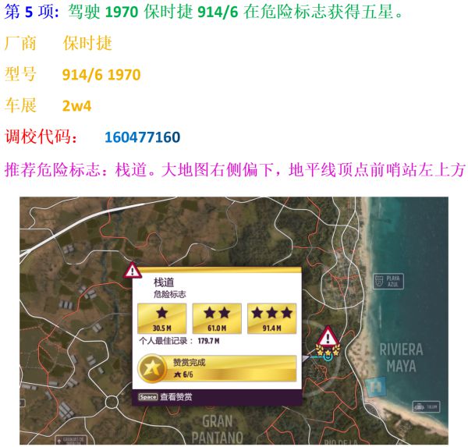Click the danger sign icon beside the 栈道 popup title

(x=133, y=270)
